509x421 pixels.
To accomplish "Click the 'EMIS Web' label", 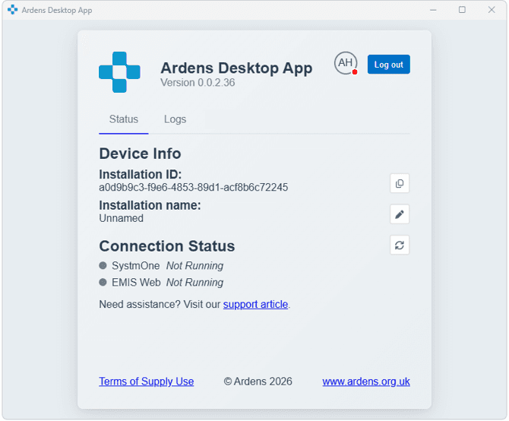I will 136,283.
